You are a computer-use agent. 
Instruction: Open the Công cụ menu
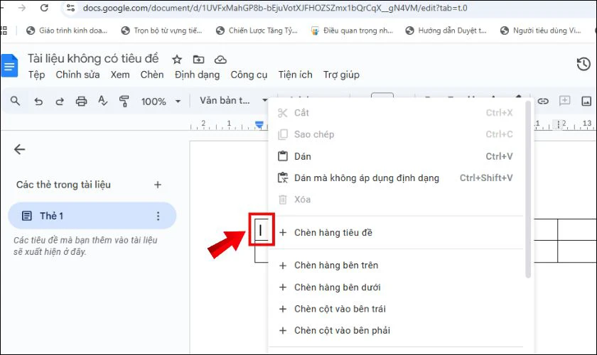click(x=249, y=75)
